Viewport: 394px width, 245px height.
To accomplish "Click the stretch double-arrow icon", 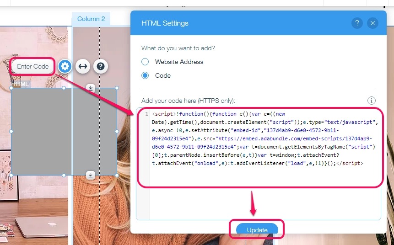I will 83,66.
